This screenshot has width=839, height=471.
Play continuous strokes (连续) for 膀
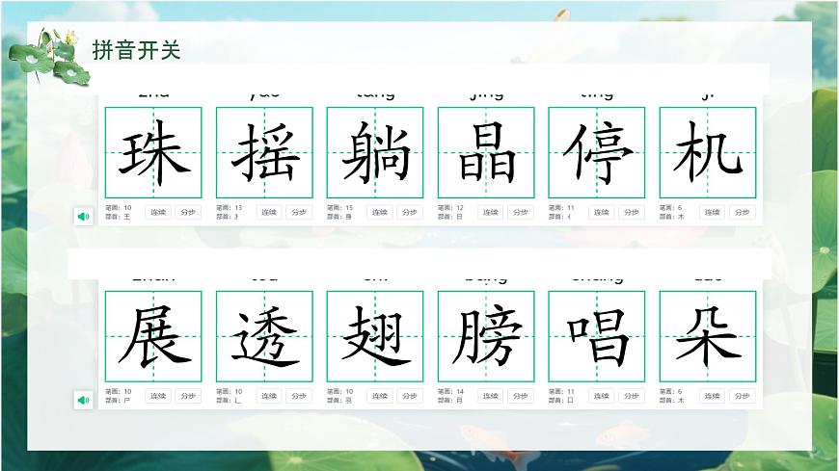click(491, 396)
